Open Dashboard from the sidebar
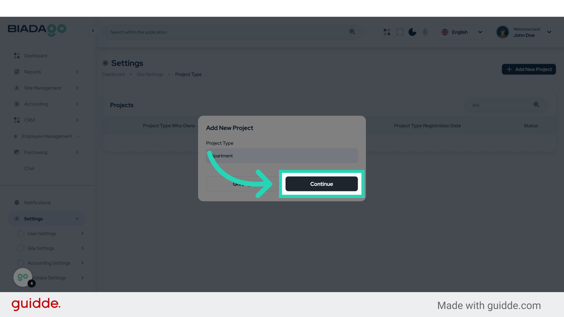This screenshot has width=564, height=317. (36, 56)
